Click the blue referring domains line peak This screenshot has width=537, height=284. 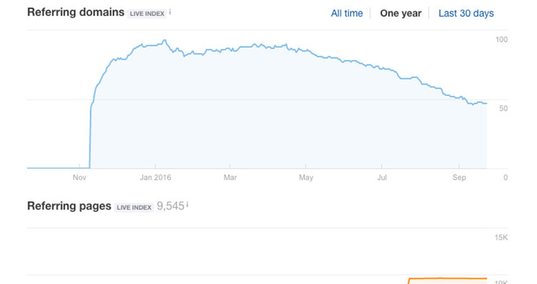(164, 41)
